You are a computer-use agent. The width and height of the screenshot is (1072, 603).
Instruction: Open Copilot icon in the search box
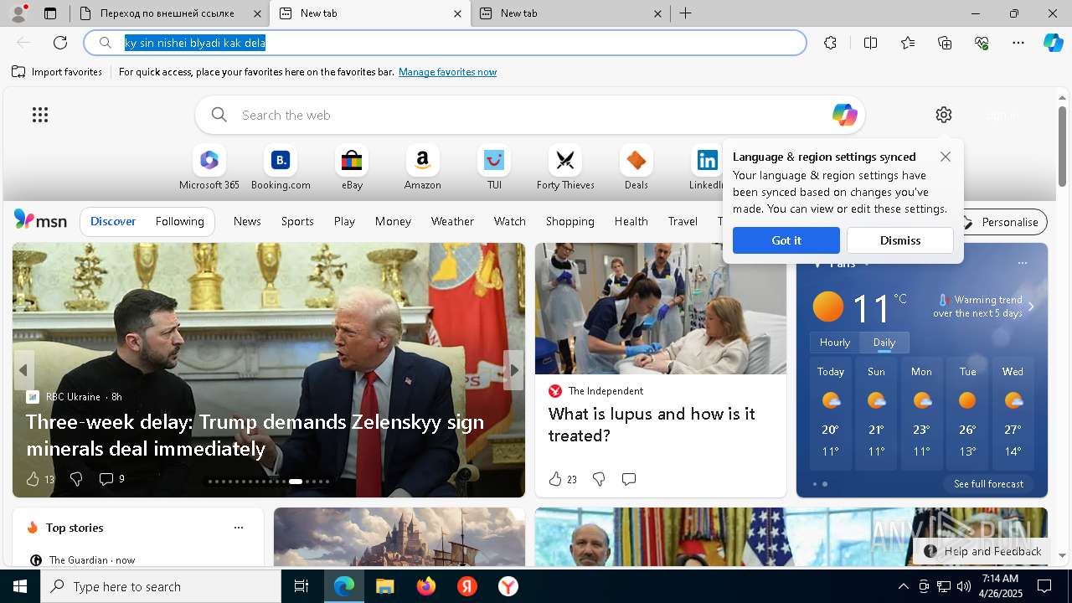[x=844, y=115]
